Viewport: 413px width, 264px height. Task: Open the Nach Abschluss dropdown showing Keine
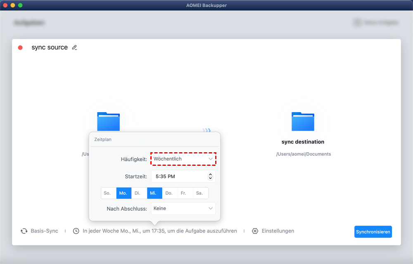(x=183, y=208)
